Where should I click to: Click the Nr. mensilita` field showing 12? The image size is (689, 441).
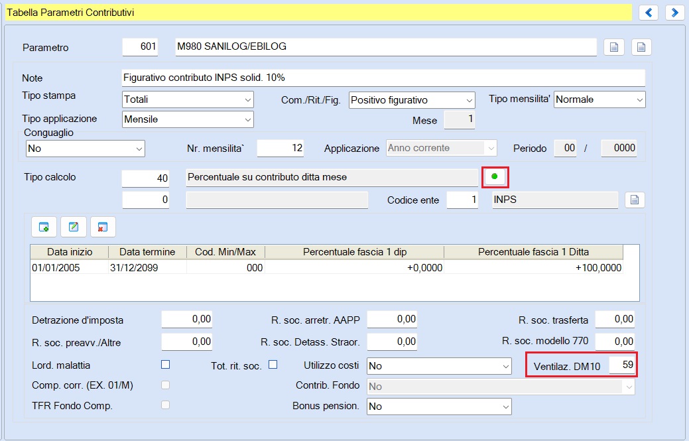click(281, 148)
